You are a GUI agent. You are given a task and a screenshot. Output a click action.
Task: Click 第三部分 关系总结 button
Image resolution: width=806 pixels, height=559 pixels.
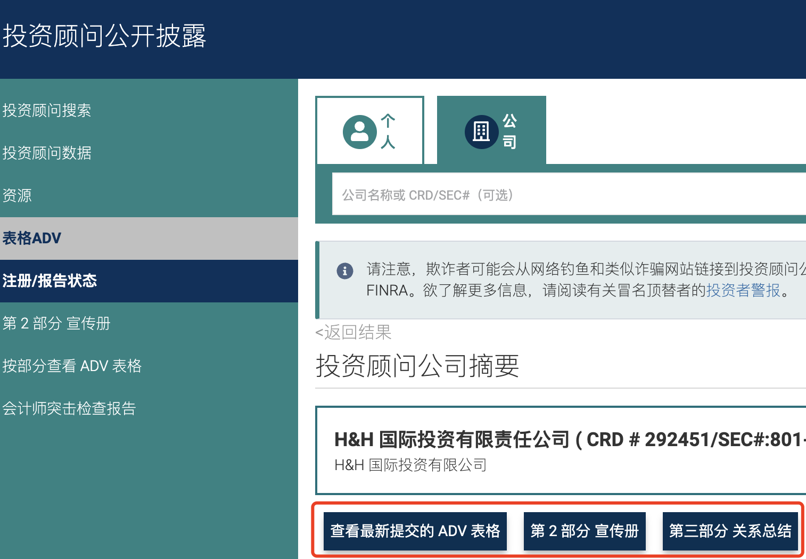pyautogui.click(x=730, y=531)
